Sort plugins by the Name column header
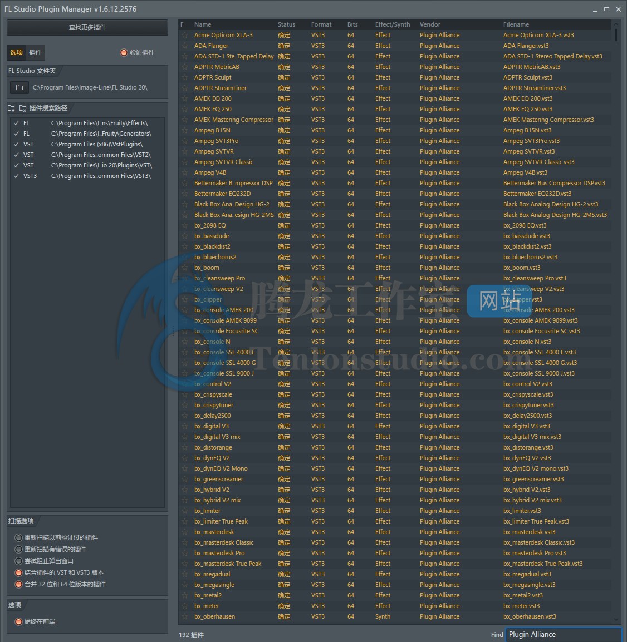This screenshot has width=627, height=642. click(x=203, y=24)
